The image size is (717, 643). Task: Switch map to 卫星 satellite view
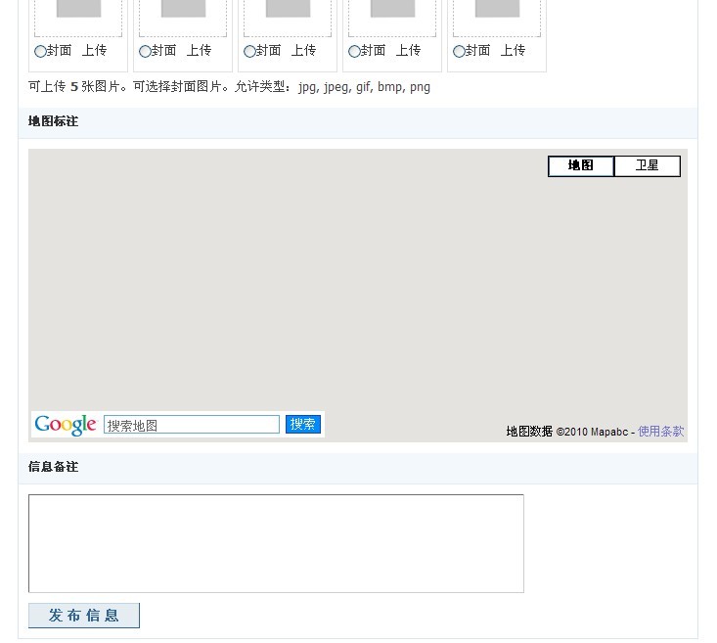(648, 165)
